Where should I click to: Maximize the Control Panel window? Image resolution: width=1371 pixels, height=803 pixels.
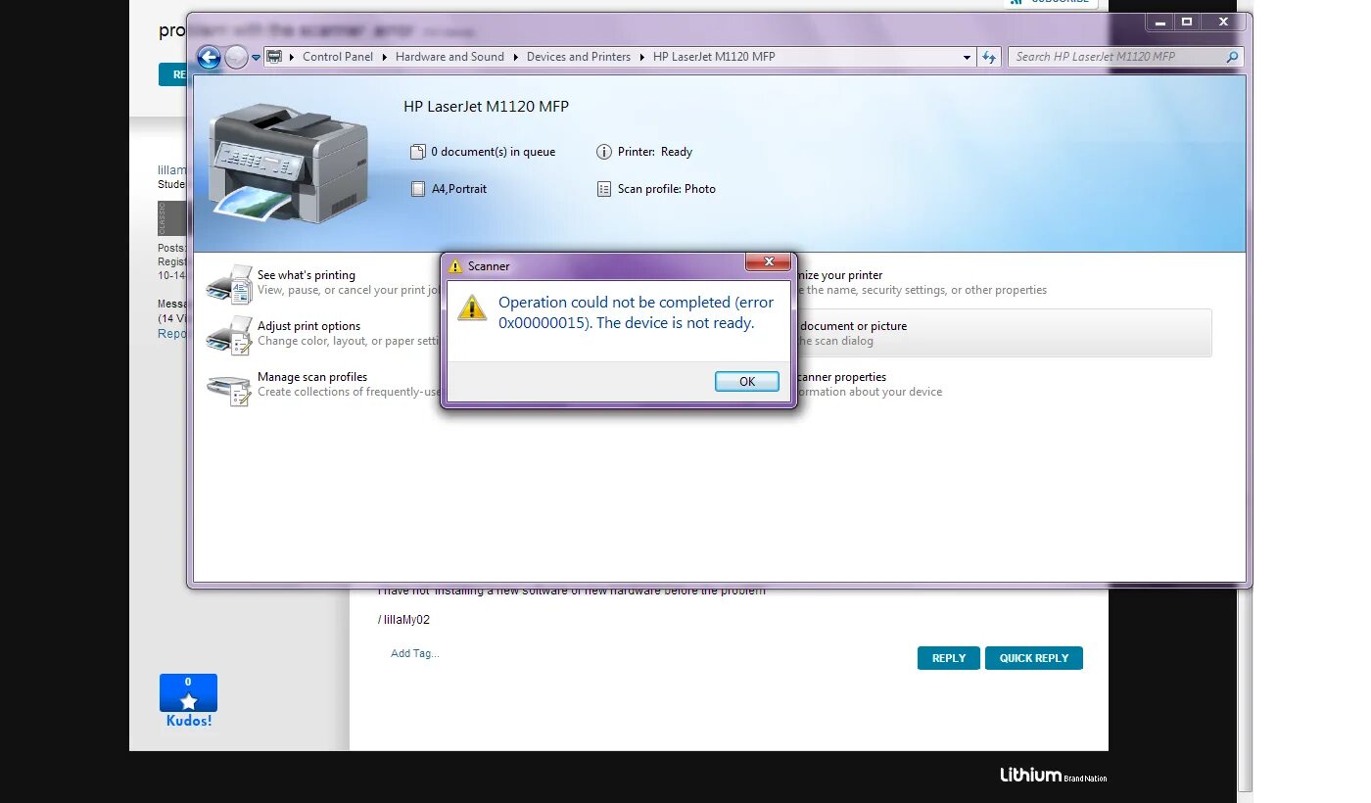pyautogui.click(x=1186, y=22)
